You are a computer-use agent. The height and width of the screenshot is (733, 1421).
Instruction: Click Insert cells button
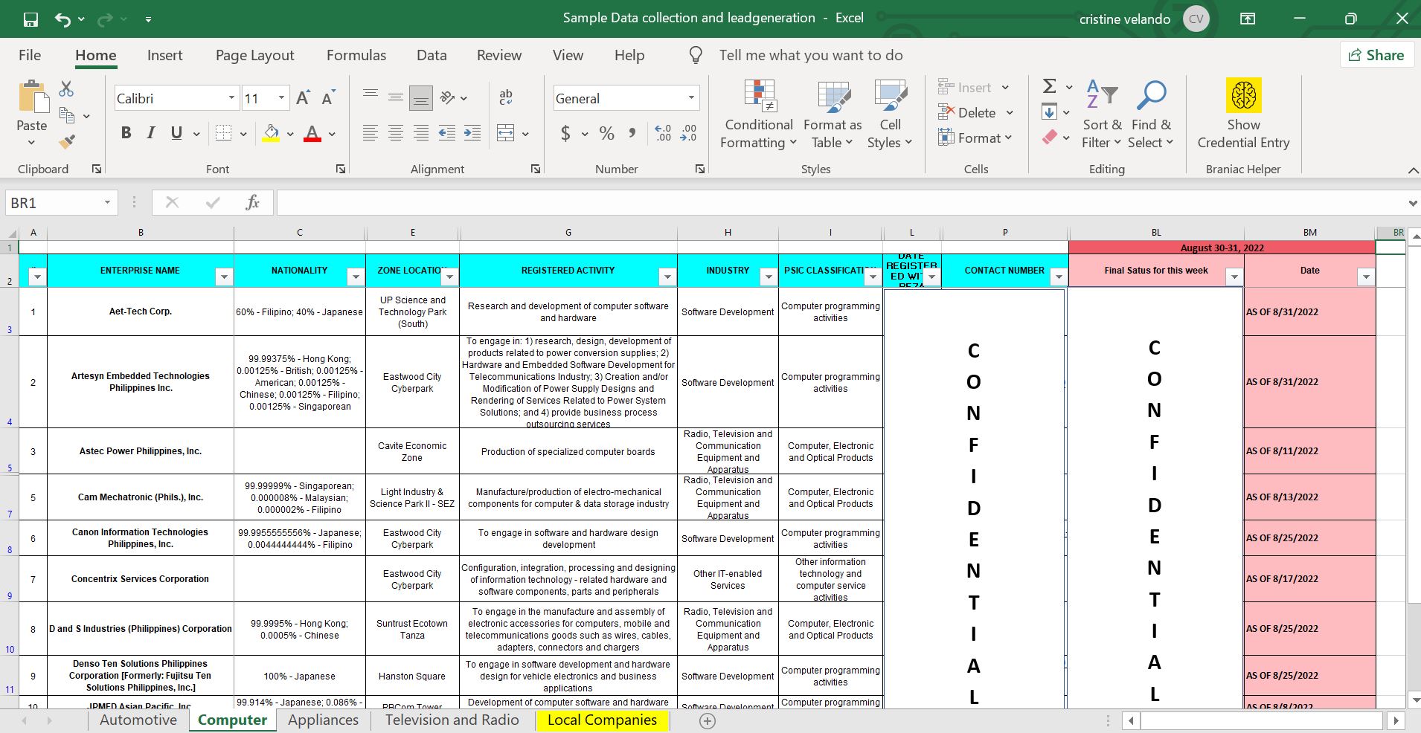click(973, 88)
